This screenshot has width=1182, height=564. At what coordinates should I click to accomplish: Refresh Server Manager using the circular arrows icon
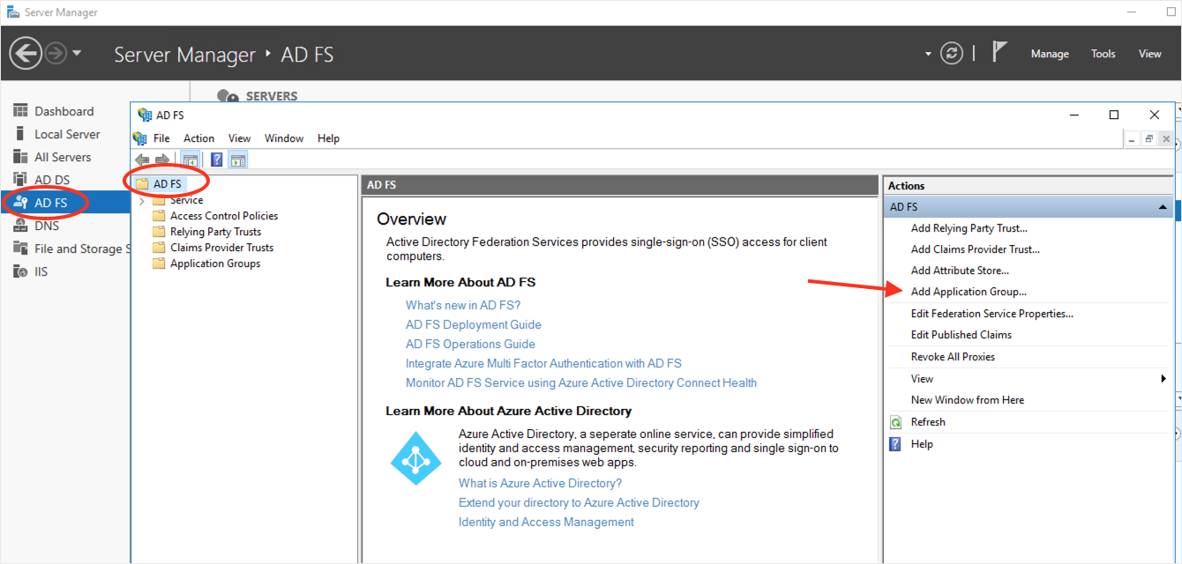click(x=952, y=54)
